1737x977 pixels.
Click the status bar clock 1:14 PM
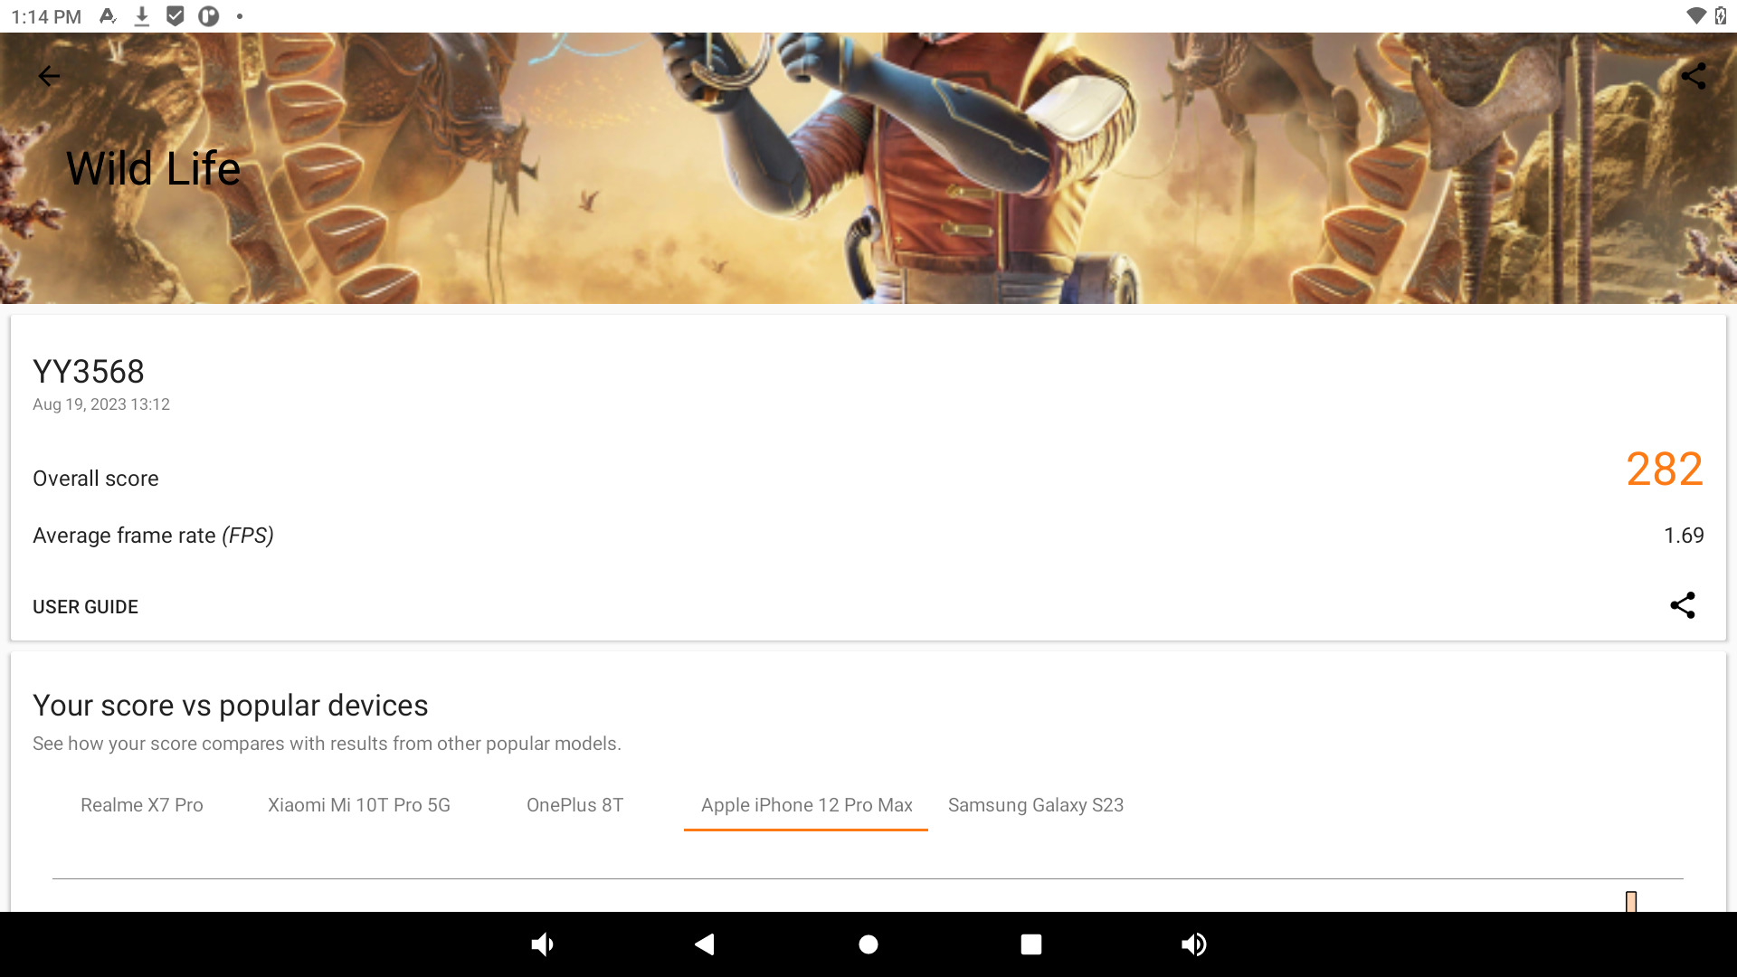[46, 16]
